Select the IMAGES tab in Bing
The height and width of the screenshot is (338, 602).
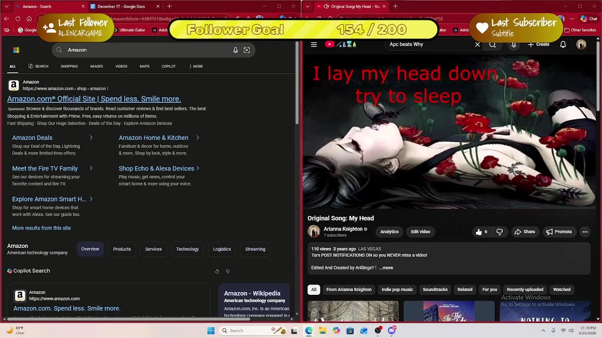(x=96, y=66)
